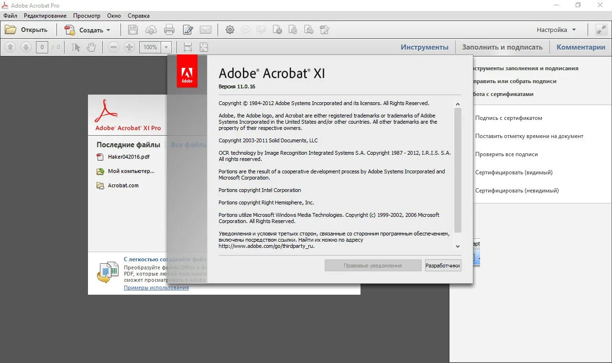The image size is (612, 363).
Task: Click the document with pen icon
Action: coord(188,30)
